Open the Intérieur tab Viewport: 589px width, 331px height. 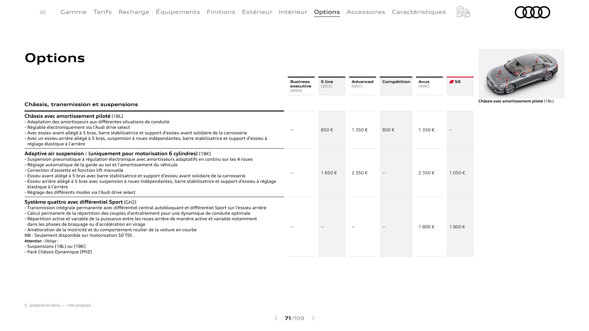click(293, 12)
